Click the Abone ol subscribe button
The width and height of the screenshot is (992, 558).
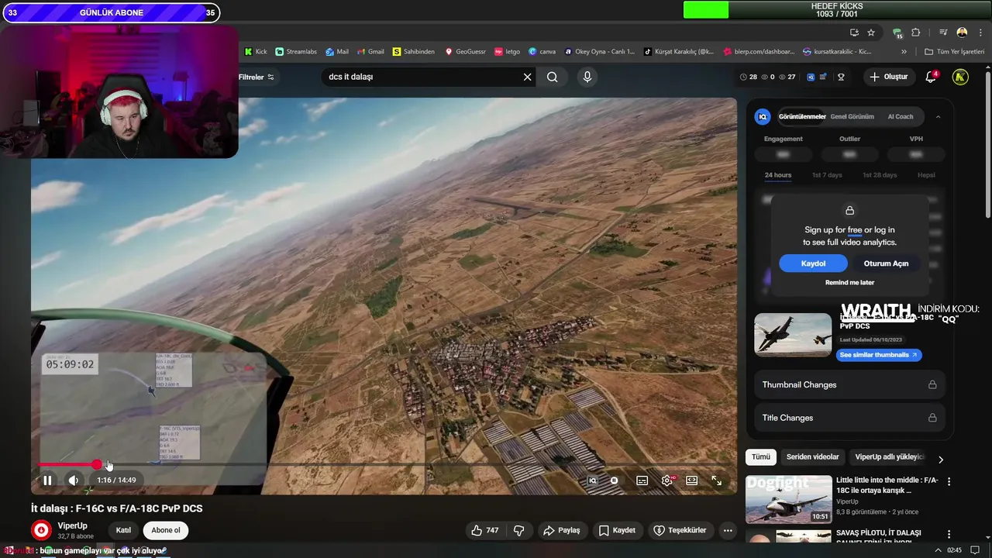tap(166, 530)
